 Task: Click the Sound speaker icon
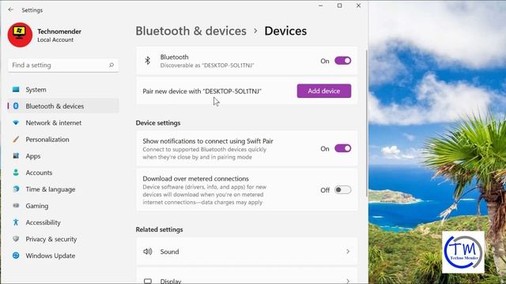148,252
